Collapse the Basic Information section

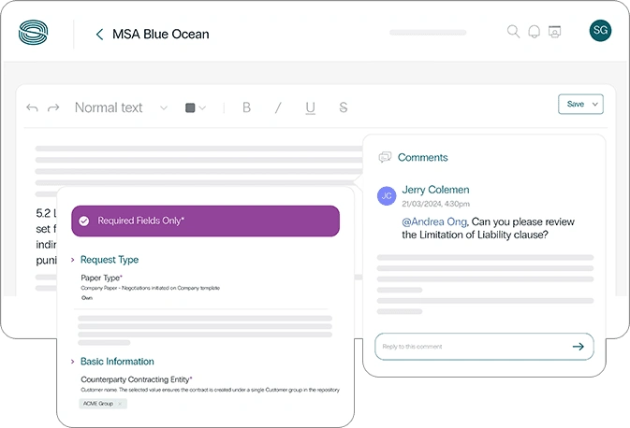(x=73, y=362)
